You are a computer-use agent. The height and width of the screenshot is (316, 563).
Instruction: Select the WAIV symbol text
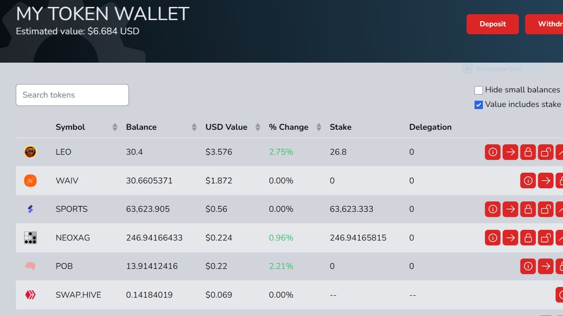tap(67, 181)
